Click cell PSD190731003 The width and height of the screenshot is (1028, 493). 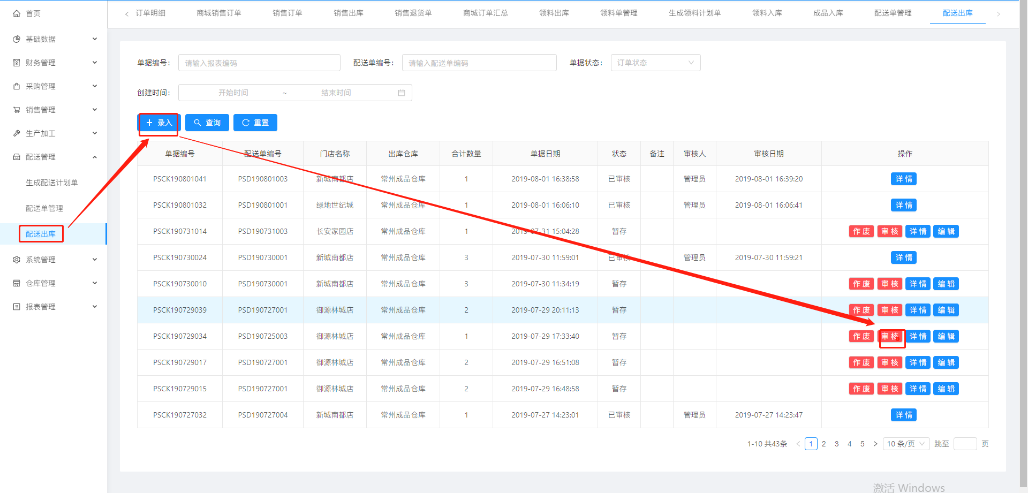tap(263, 231)
